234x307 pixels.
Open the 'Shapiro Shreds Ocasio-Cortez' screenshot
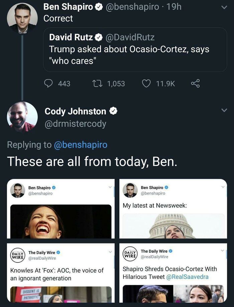[x=173, y=273]
